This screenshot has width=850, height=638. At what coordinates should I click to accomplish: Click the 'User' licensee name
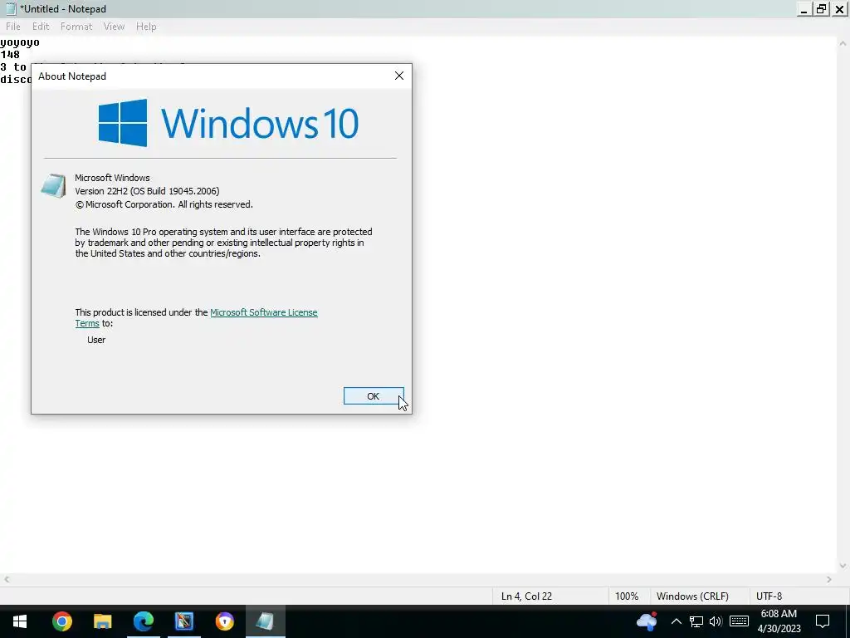pyautogui.click(x=96, y=340)
